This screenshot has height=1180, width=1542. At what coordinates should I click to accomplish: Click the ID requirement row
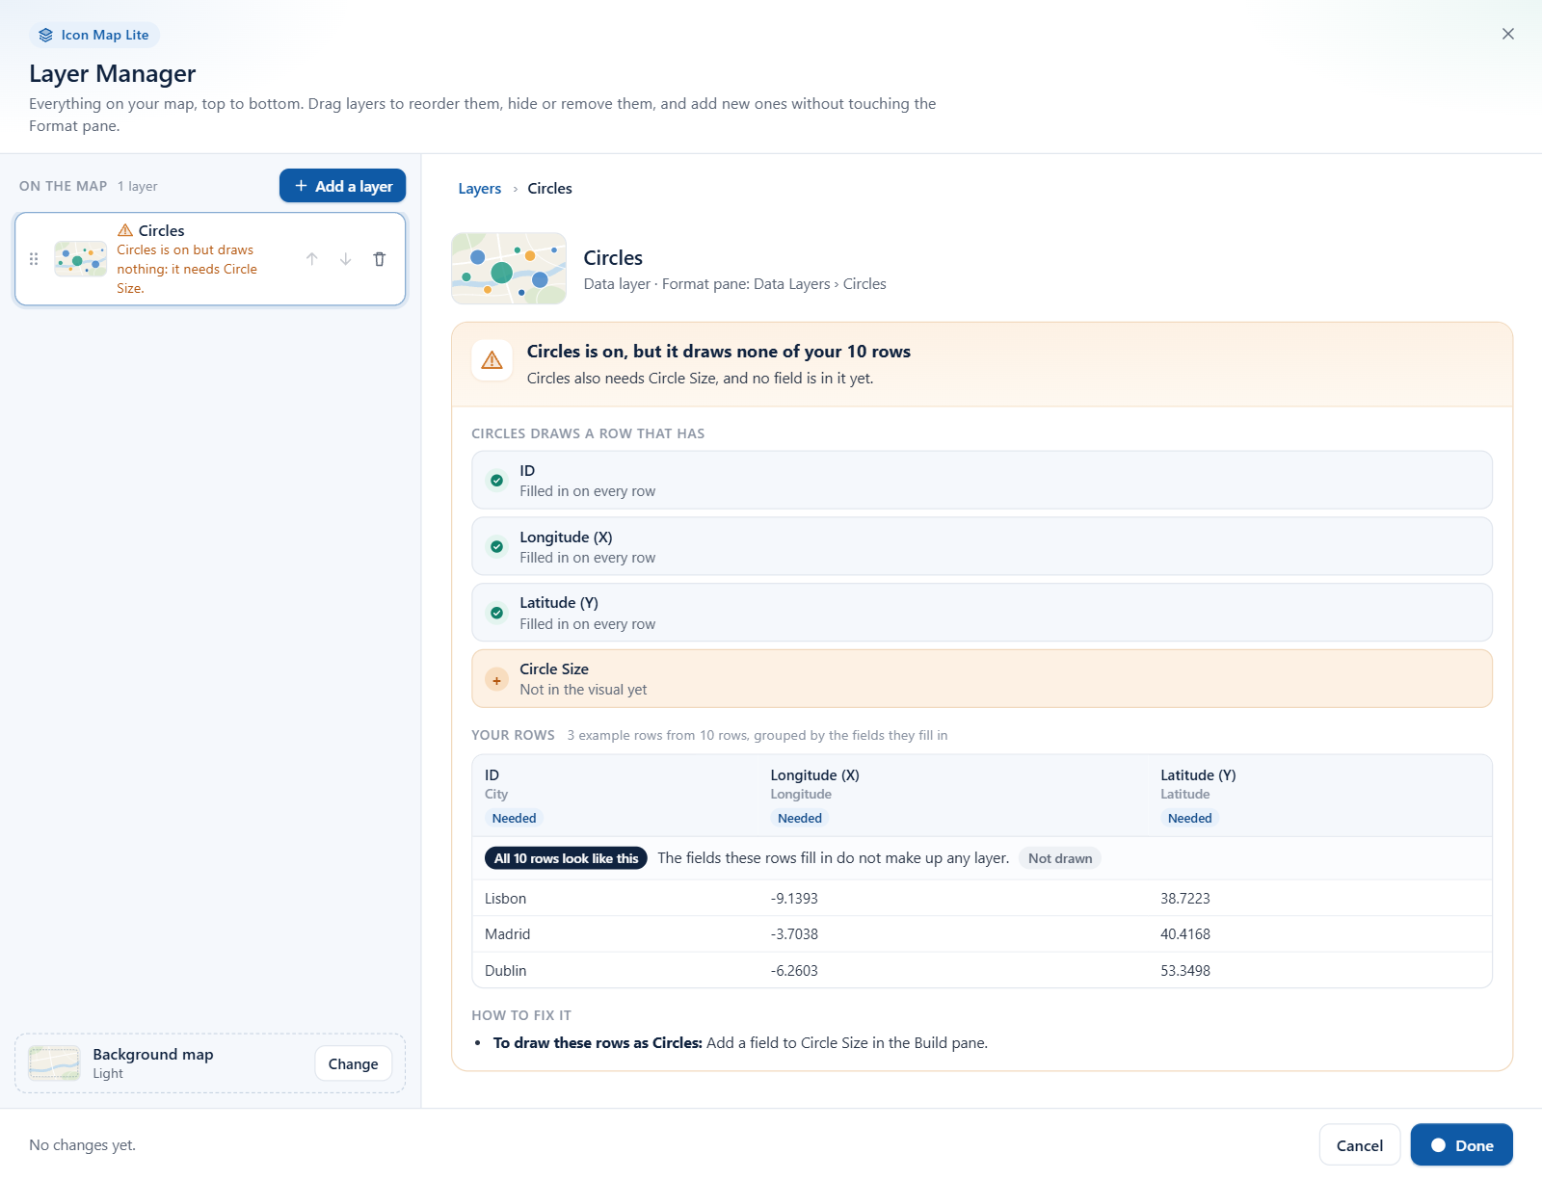(982, 481)
